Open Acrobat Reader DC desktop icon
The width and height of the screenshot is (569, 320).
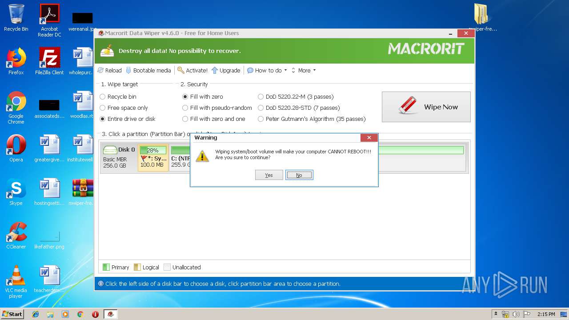pos(49,20)
